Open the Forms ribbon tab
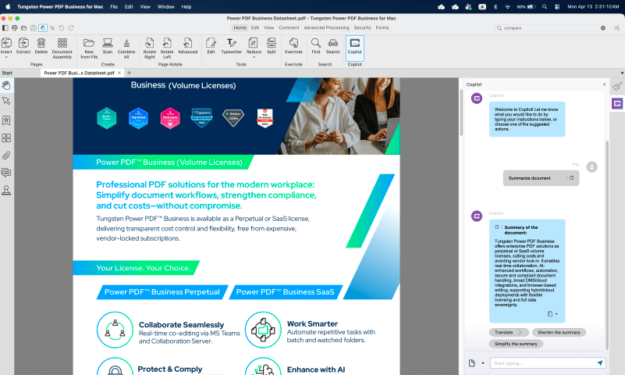 click(x=382, y=28)
